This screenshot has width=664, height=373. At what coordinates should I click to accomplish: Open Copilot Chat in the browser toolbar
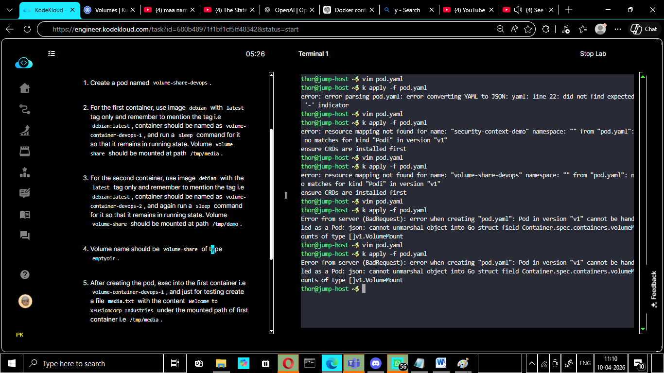click(x=644, y=29)
